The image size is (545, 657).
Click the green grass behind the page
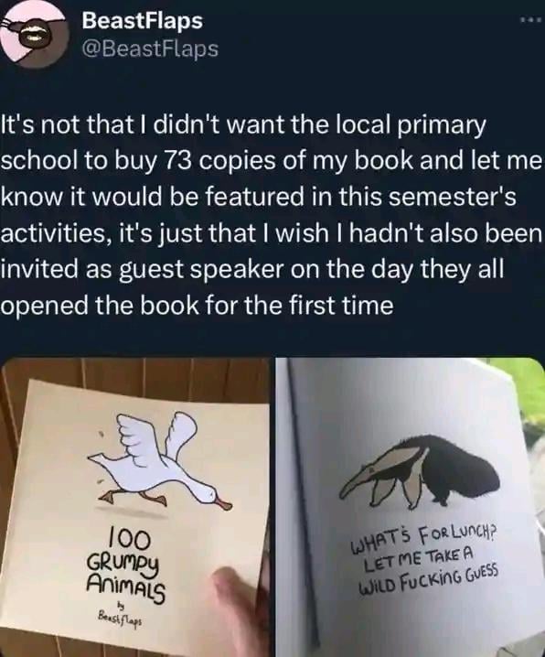[x=529, y=396]
